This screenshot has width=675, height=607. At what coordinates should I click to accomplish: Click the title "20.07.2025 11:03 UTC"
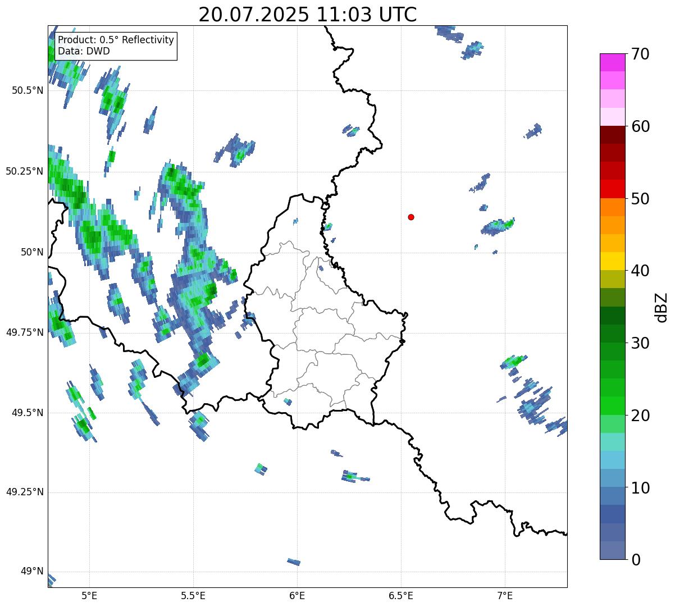pos(308,14)
